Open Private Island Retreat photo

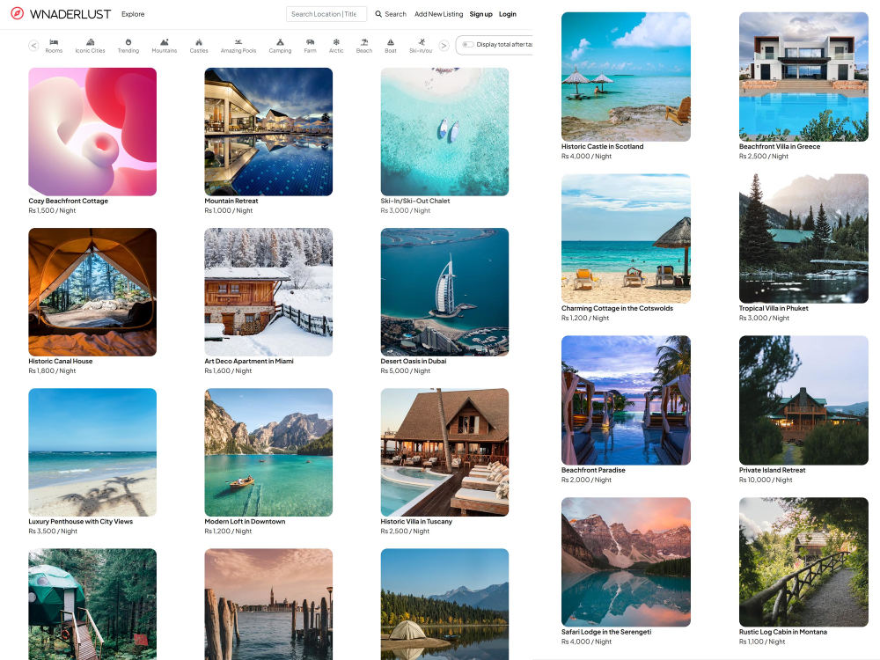tap(803, 400)
